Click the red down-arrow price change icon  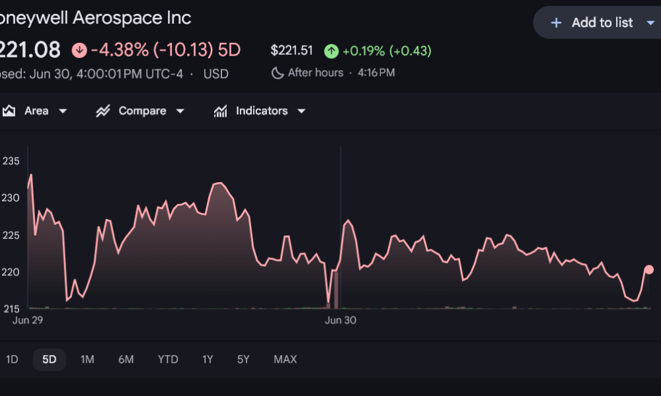(79, 50)
